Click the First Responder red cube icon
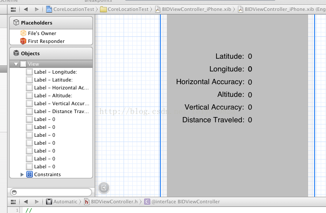 (x=23, y=41)
